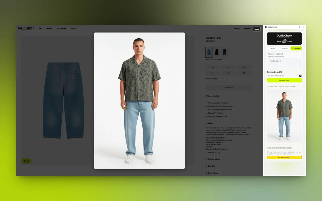Open the Women menu
Screen dimensions: 322x201
pyautogui.click(x=49, y=28)
